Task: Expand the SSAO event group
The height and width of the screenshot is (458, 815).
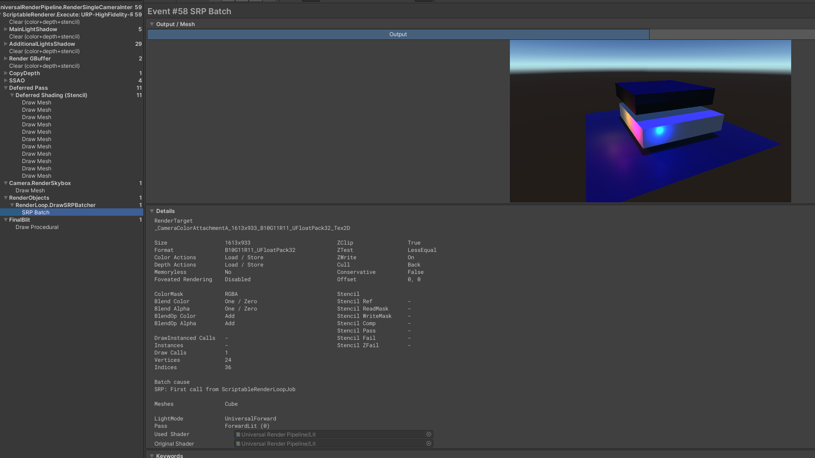Action: coord(5,81)
